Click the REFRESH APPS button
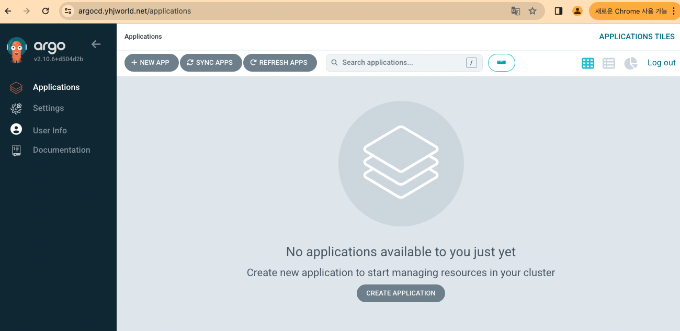 (280, 63)
